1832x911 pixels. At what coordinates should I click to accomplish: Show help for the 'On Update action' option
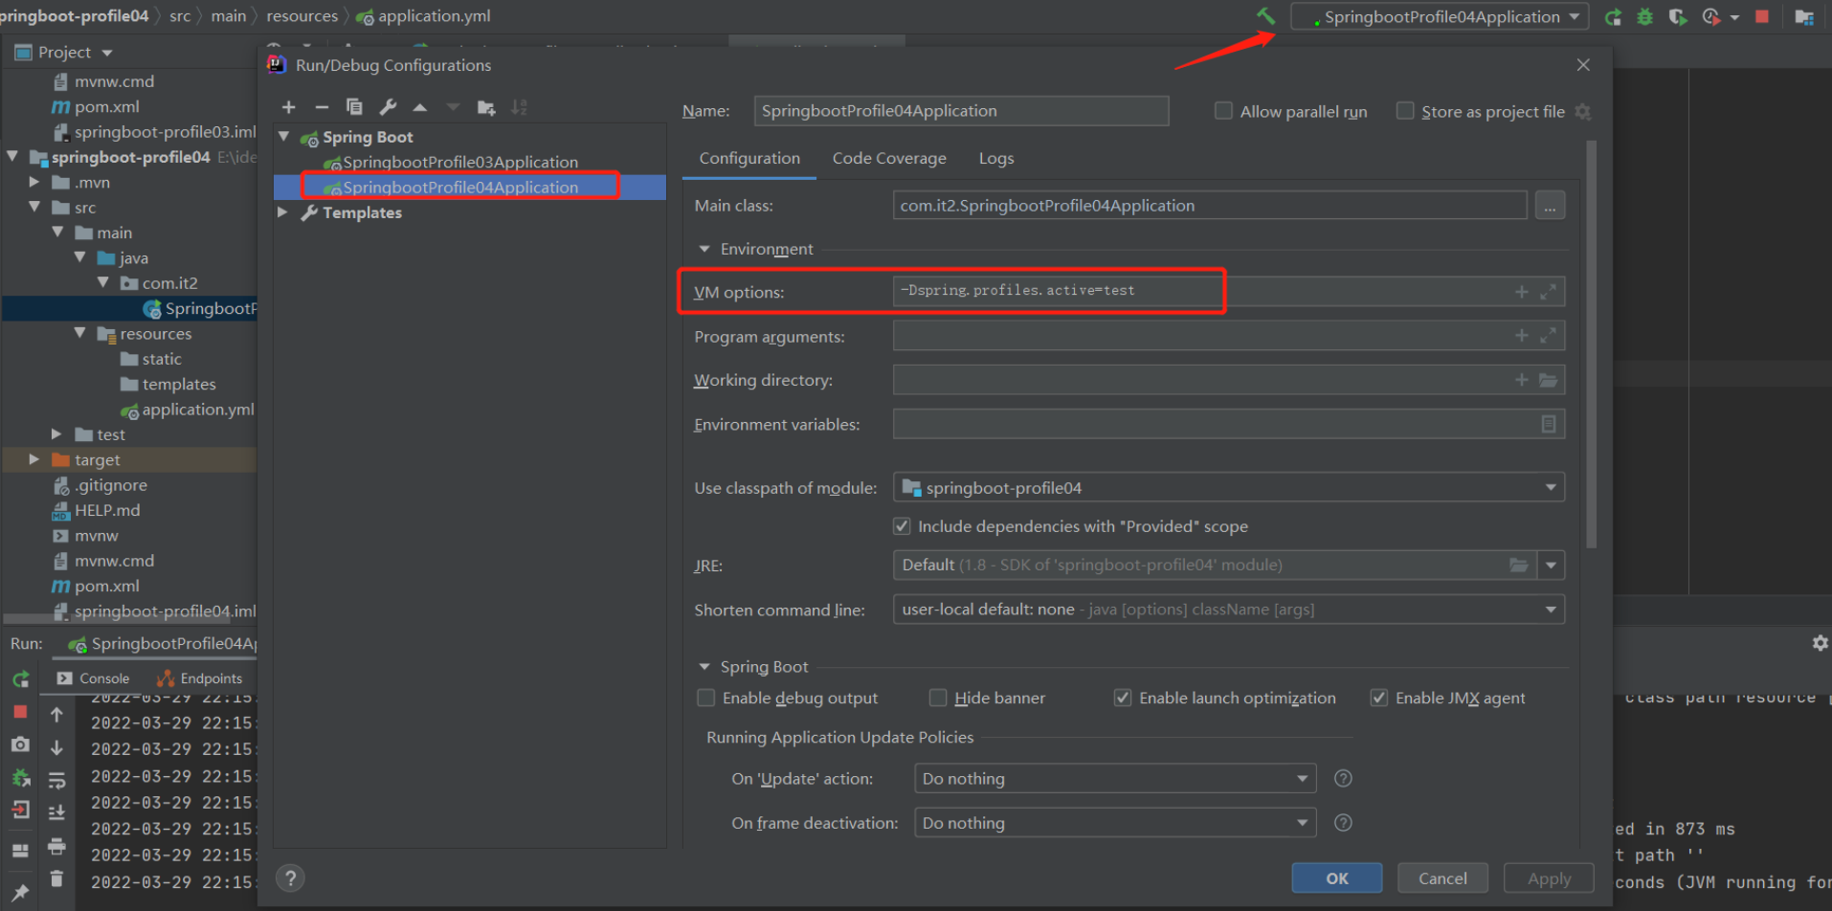tap(1343, 778)
